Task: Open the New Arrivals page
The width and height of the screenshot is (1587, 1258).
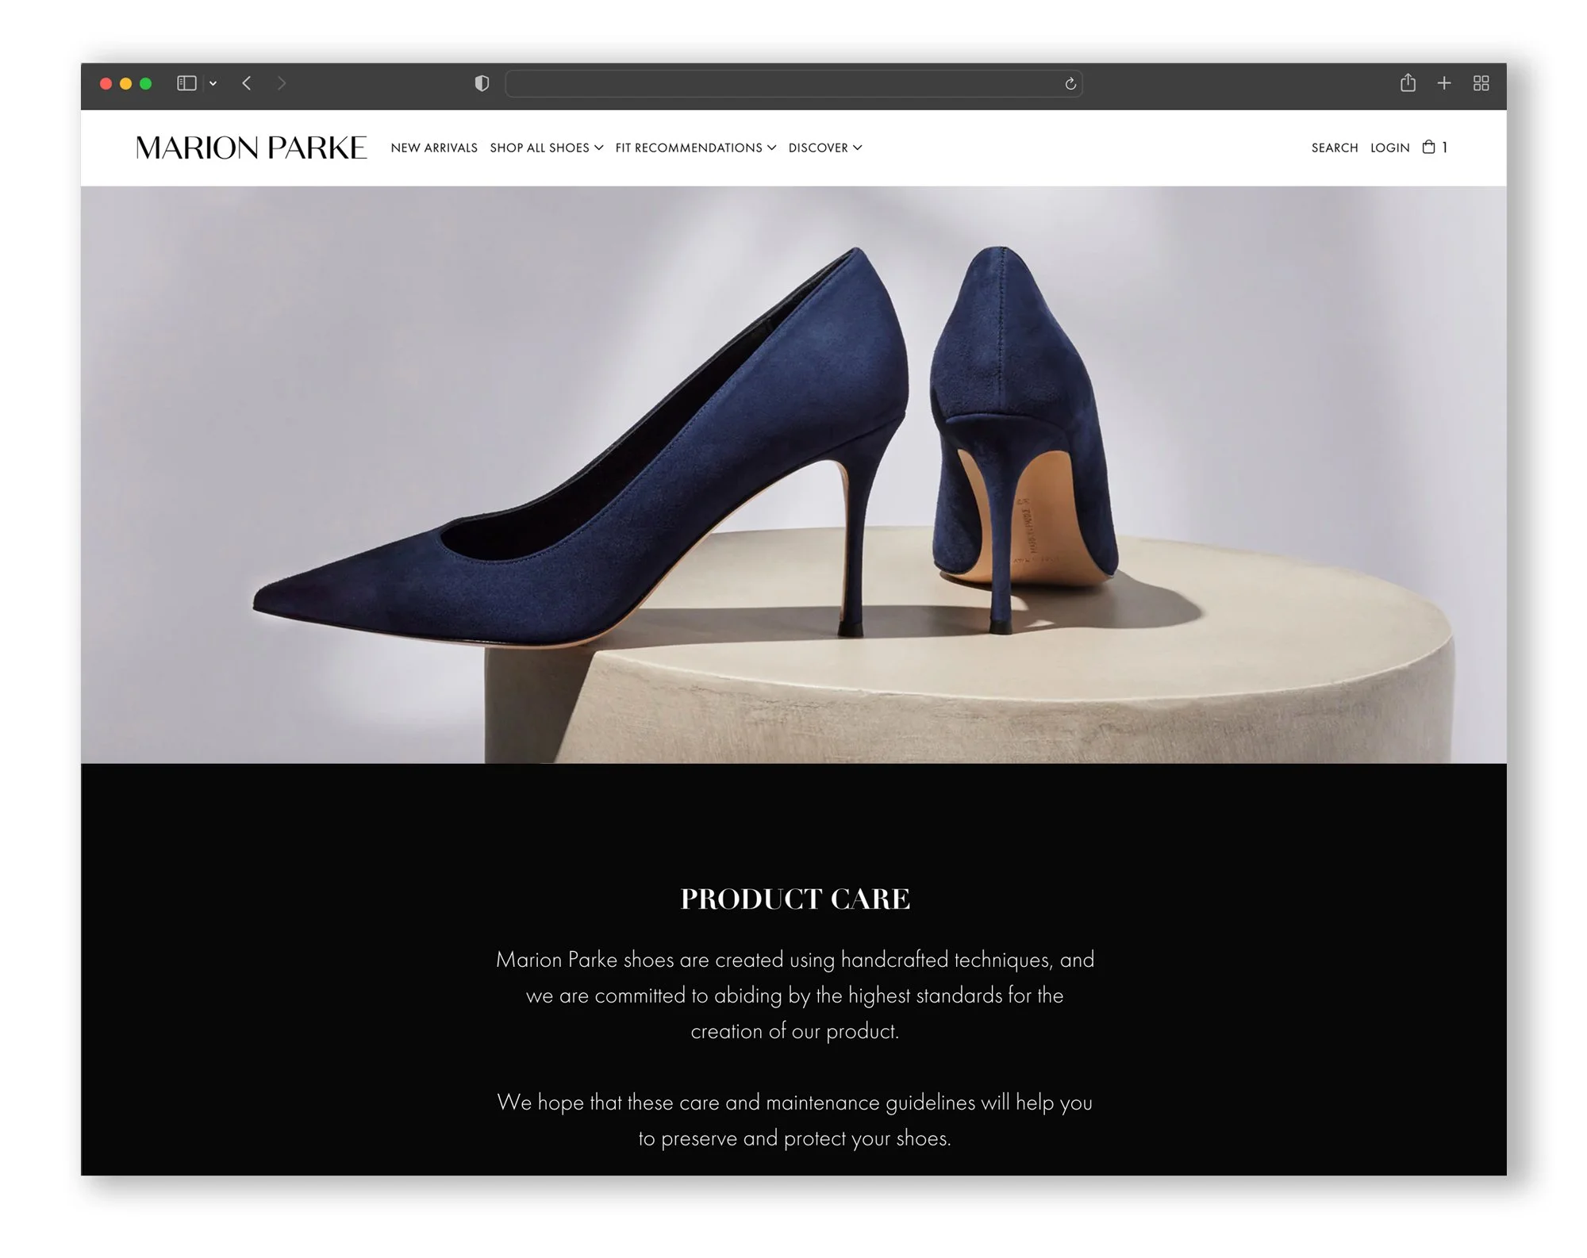Action: click(x=434, y=148)
